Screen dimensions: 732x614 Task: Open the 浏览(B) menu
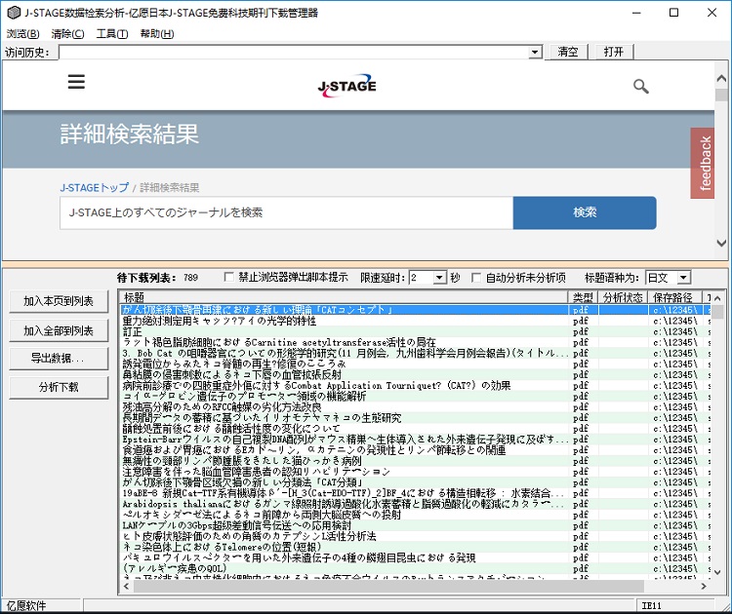[x=22, y=34]
